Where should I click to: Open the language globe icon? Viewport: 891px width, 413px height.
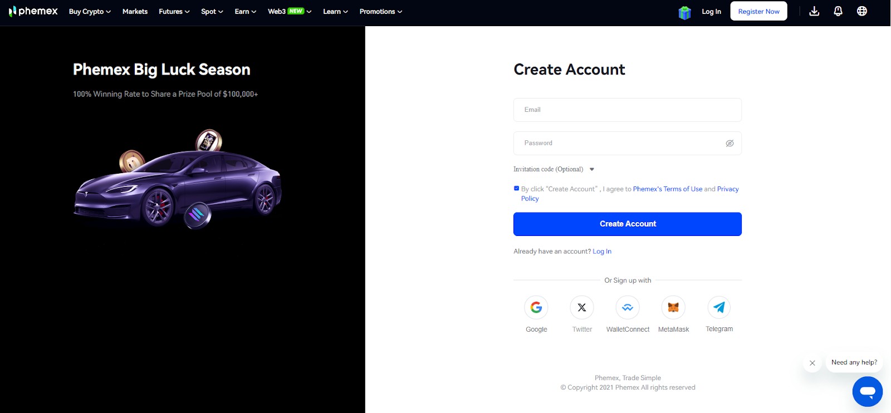(x=862, y=11)
